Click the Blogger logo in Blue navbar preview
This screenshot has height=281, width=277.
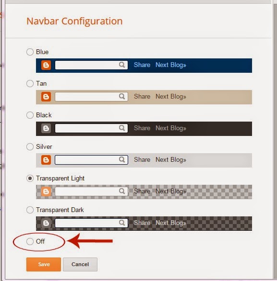point(46,65)
